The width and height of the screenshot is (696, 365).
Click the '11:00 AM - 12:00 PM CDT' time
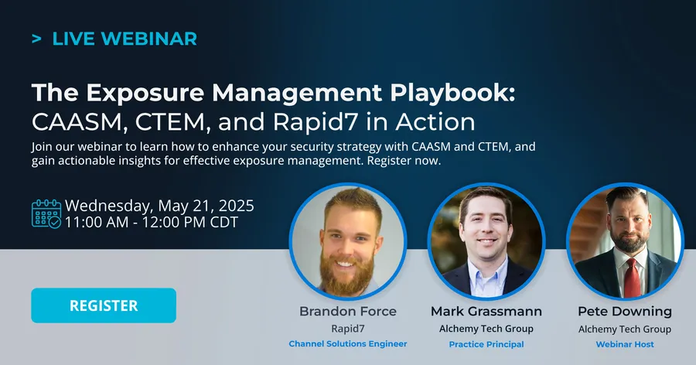[152, 222]
